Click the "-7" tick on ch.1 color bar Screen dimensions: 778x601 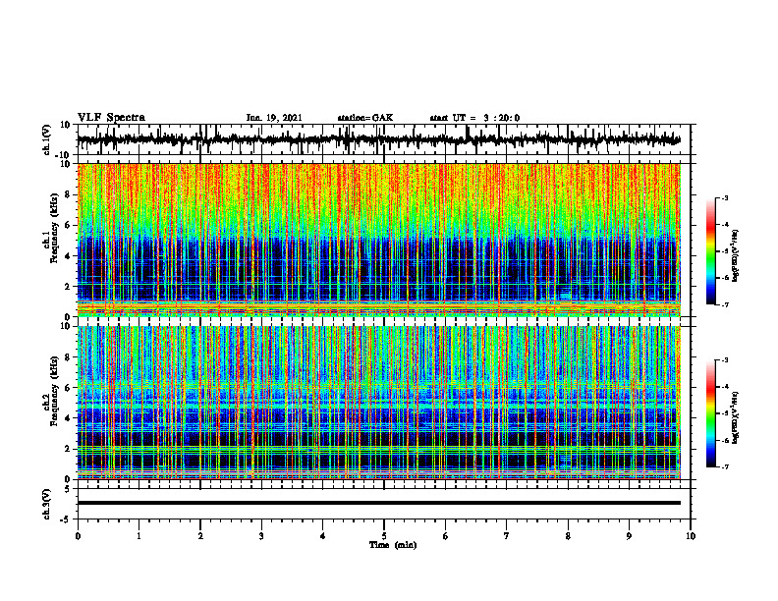[x=725, y=304]
